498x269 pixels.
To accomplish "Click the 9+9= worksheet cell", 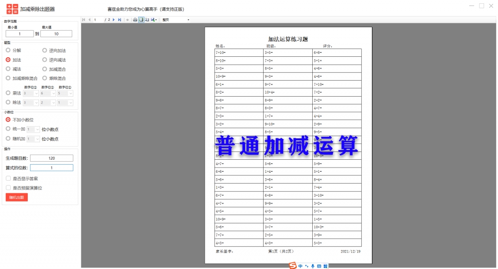I will 288,203.
